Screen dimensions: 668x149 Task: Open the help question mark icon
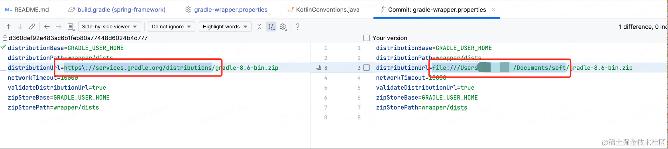pos(297,27)
